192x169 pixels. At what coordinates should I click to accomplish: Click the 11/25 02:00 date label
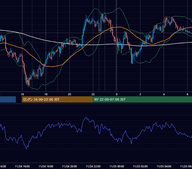tap(140, 166)
